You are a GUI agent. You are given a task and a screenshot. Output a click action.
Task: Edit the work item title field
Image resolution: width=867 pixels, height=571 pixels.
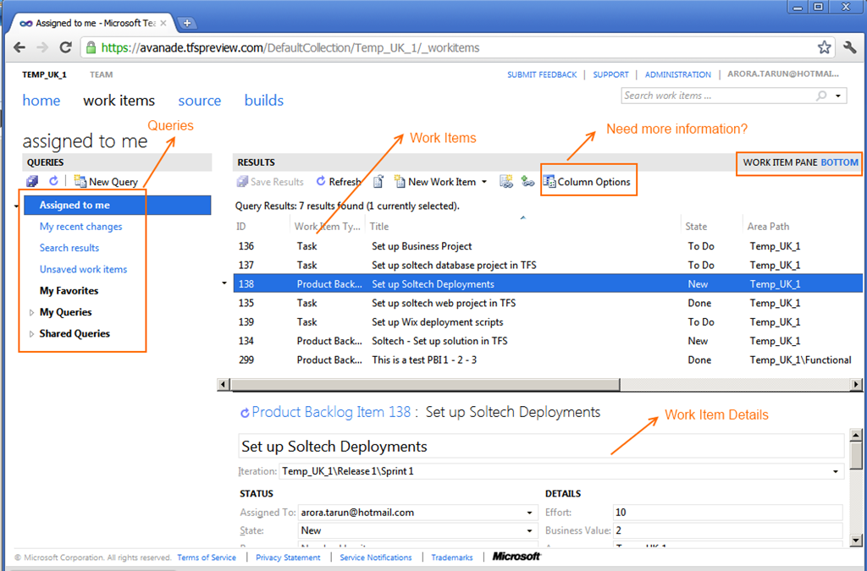tap(541, 446)
